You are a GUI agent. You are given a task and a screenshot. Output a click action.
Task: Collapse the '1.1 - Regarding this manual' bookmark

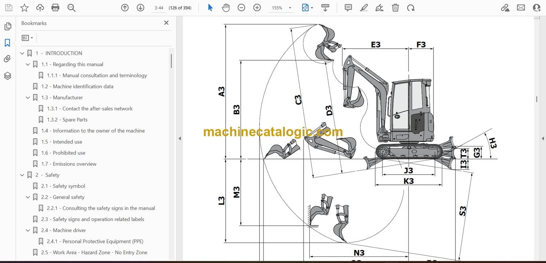[x=28, y=64]
